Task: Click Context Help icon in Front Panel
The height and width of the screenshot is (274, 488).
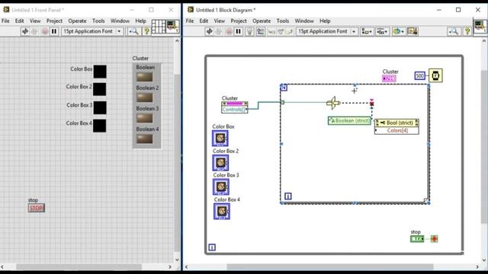Action: click(146, 31)
